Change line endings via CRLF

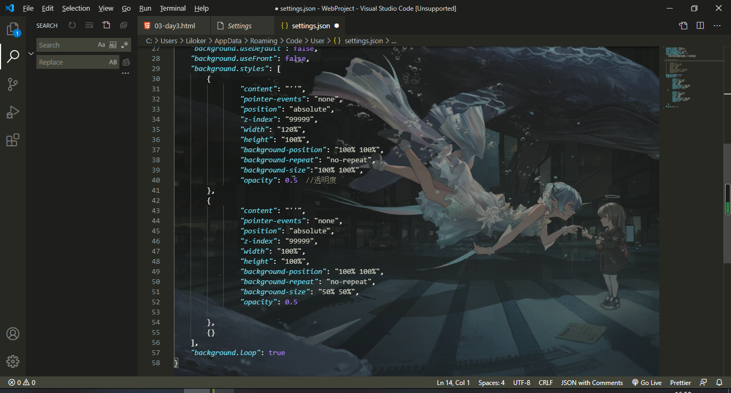coord(546,383)
